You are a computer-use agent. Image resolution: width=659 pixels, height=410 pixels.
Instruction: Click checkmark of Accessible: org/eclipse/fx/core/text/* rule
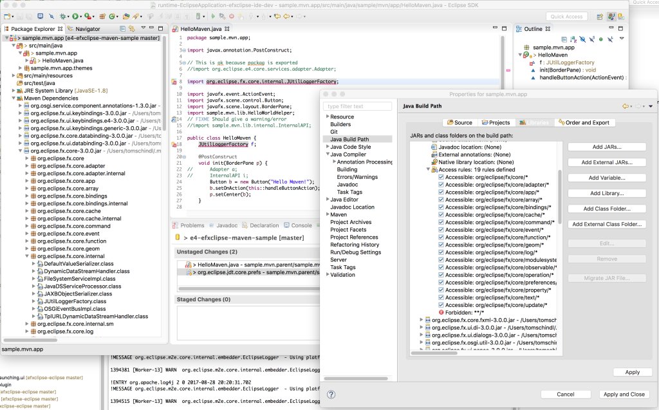pos(441,297)
